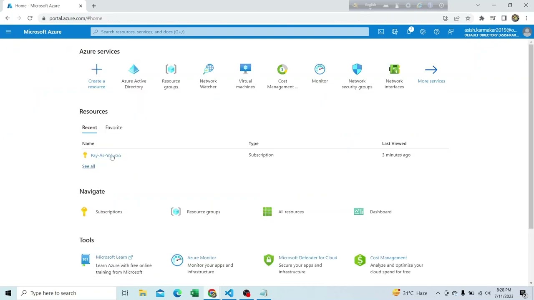
Task: Bookmark this page with the star icon
Action: [x=468, y=18]
